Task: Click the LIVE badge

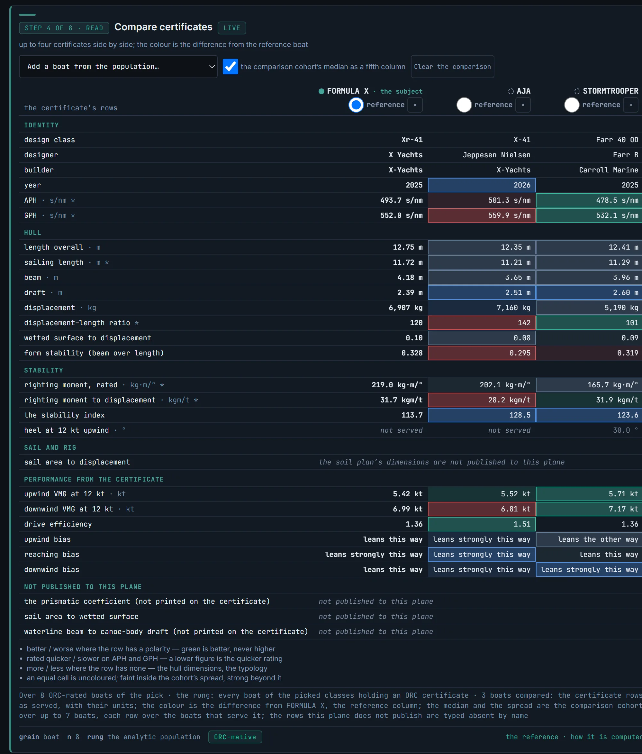Action: click(x=232, y=28)
